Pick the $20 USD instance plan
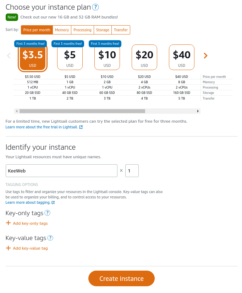 tap(144, 57)
